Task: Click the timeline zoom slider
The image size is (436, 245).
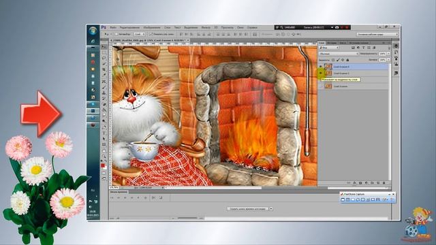Action: coord(187,218)
